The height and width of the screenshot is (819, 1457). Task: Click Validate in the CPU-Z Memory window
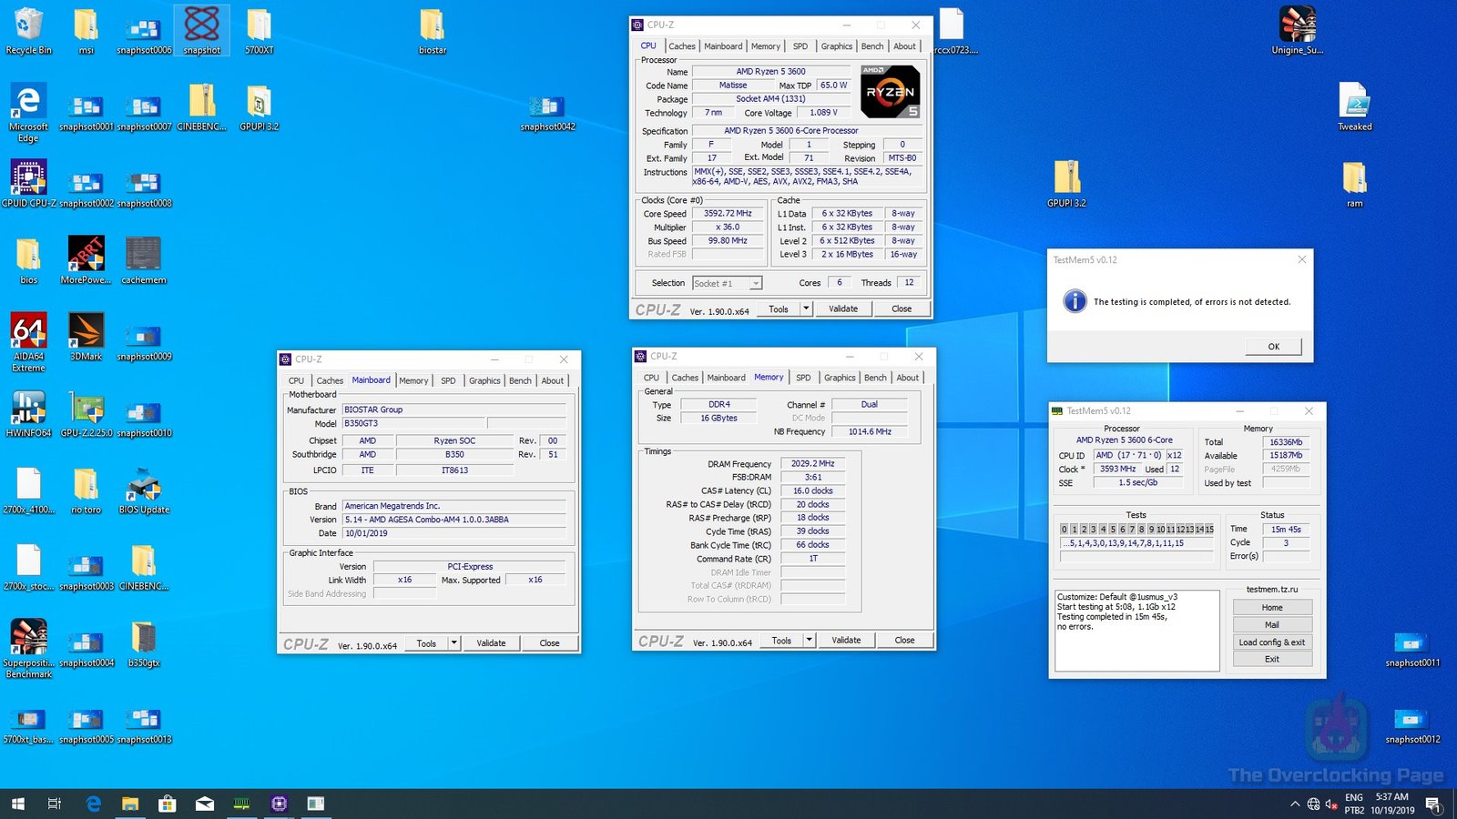point(845,641)
